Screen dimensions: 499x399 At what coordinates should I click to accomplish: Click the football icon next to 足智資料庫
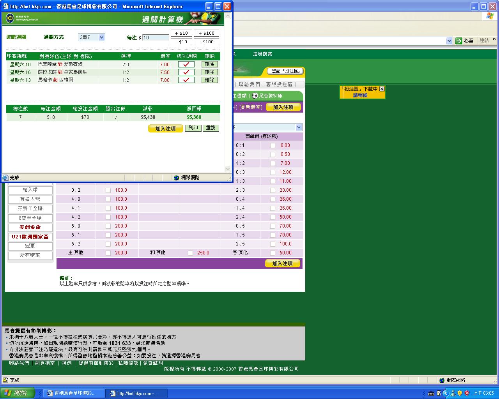tap(255, 95)
